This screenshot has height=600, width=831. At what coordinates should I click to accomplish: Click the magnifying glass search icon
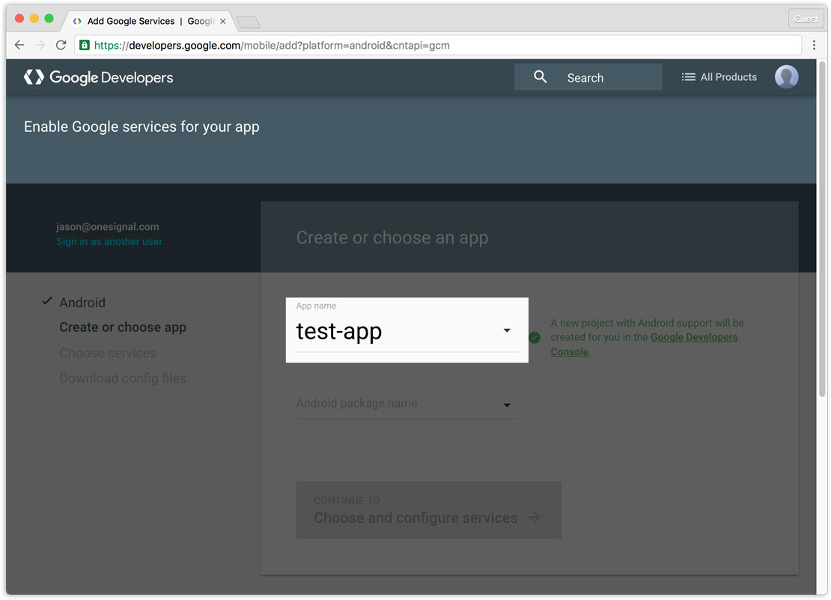point(540,77)
